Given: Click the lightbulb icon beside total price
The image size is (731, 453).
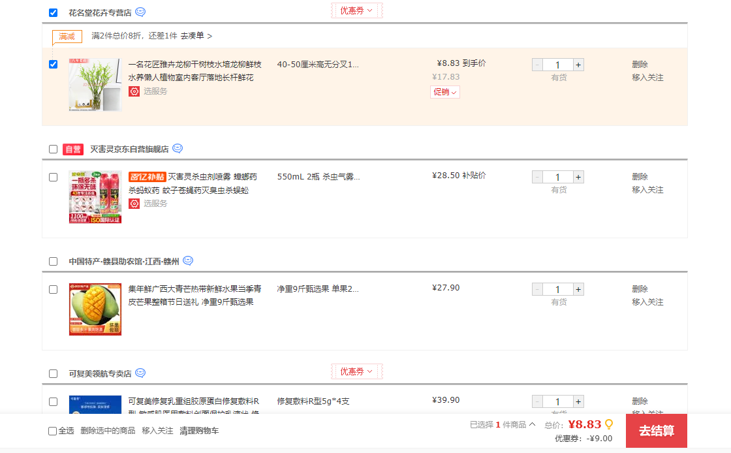Looking at the screenshot, I should [x=609, y=424].
